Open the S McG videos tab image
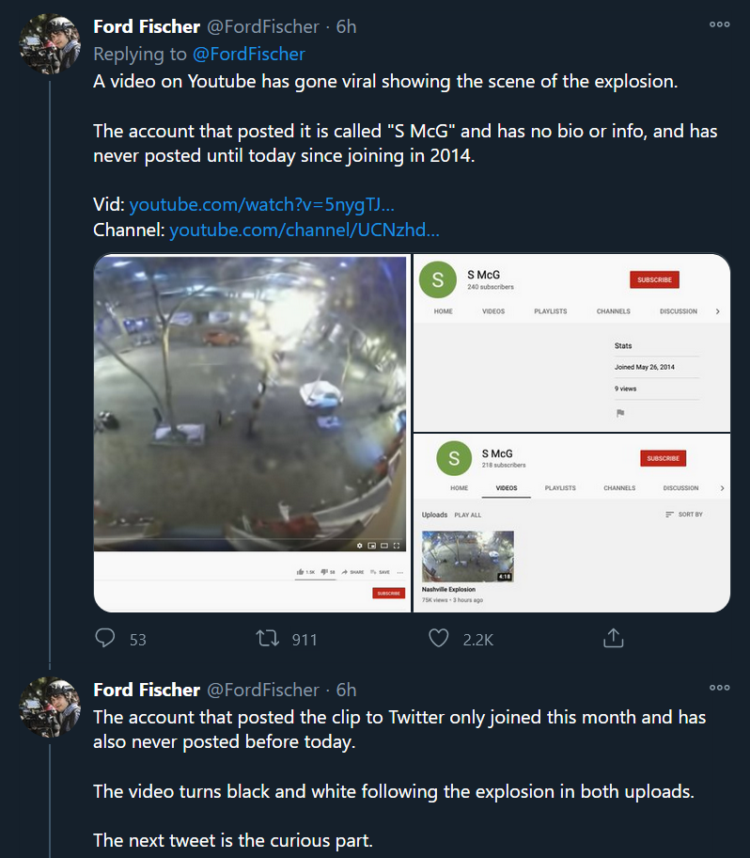Screen dimensions: 750x858 point(571,523)
